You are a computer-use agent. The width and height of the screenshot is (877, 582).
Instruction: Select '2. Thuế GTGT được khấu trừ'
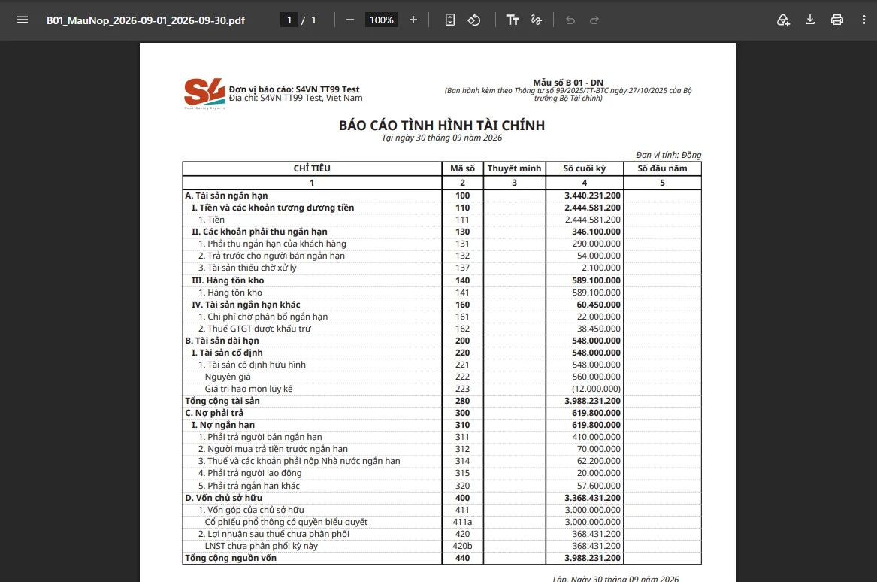255,329
